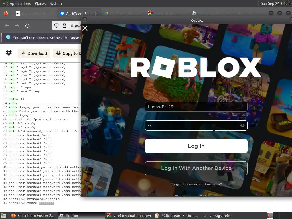Click the padlock site security icon
The width and height of the screenshot is (292, 219).
(x=64, y=25)
